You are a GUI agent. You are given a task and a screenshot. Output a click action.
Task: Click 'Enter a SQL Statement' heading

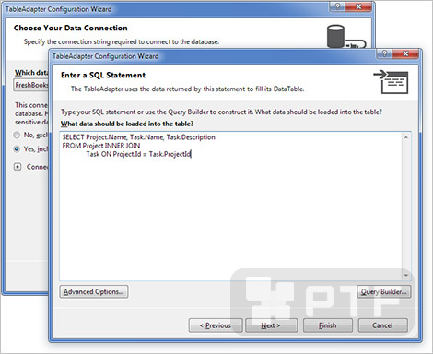[x=103, y=75]
